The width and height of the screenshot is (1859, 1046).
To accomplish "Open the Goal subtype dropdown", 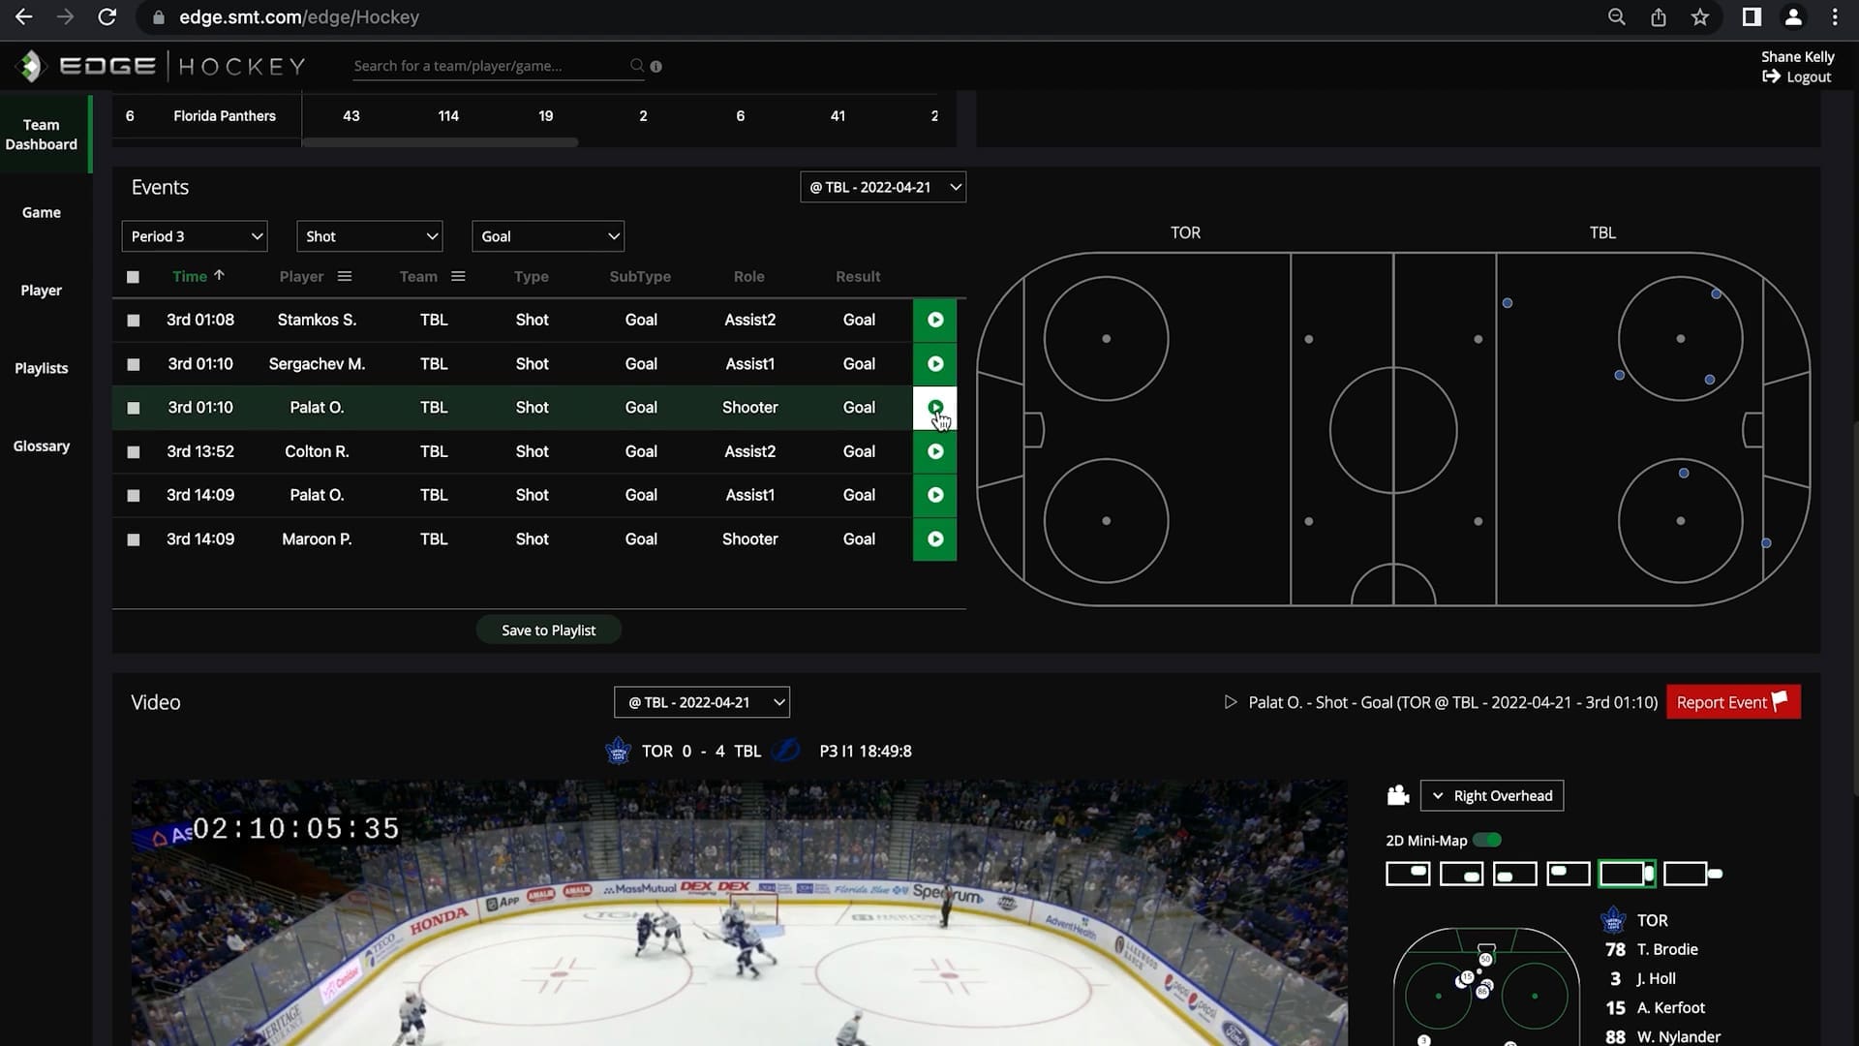I will [548, 236].
